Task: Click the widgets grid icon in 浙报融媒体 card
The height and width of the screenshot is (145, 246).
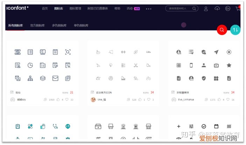Action: coord(216,78)
